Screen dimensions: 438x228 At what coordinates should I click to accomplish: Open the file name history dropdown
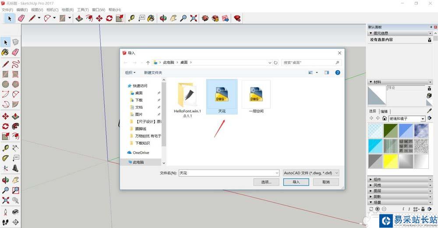point(277,173)
